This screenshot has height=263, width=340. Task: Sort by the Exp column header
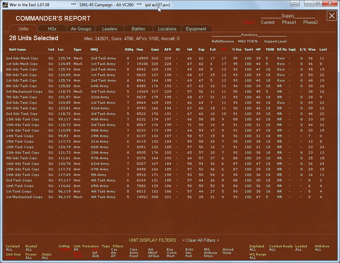pos(201,50)
